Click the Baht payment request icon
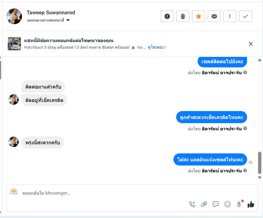The height and width of the screenshot is (218, 263). [x=239, y=204]
